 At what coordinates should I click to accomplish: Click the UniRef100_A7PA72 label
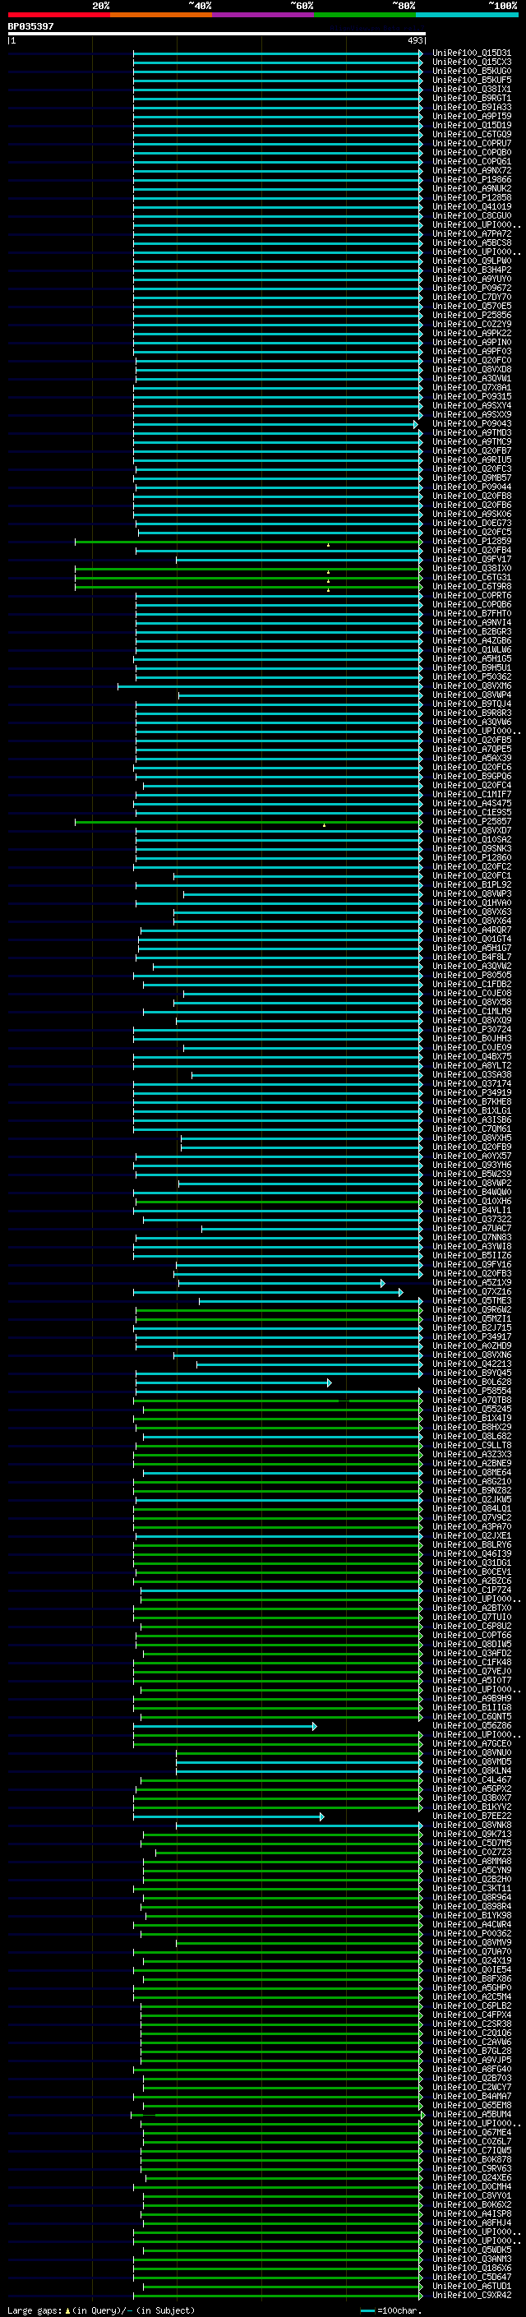pos(471,234)
